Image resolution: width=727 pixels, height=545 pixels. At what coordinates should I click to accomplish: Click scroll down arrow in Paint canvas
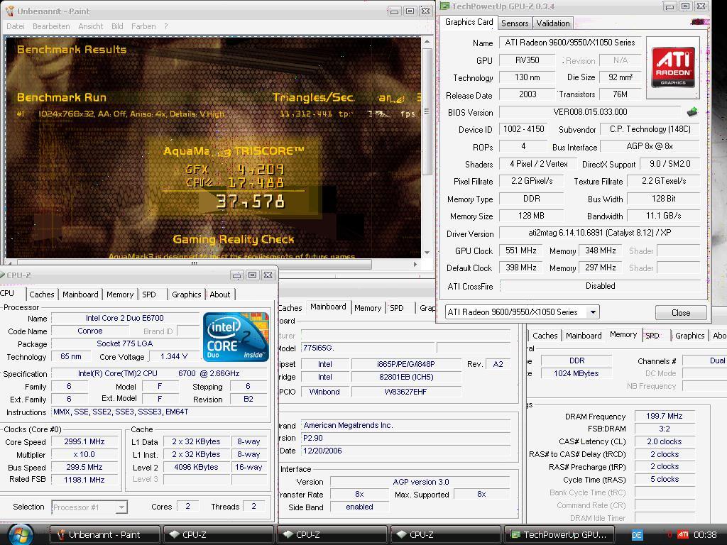tap(427, 253)
